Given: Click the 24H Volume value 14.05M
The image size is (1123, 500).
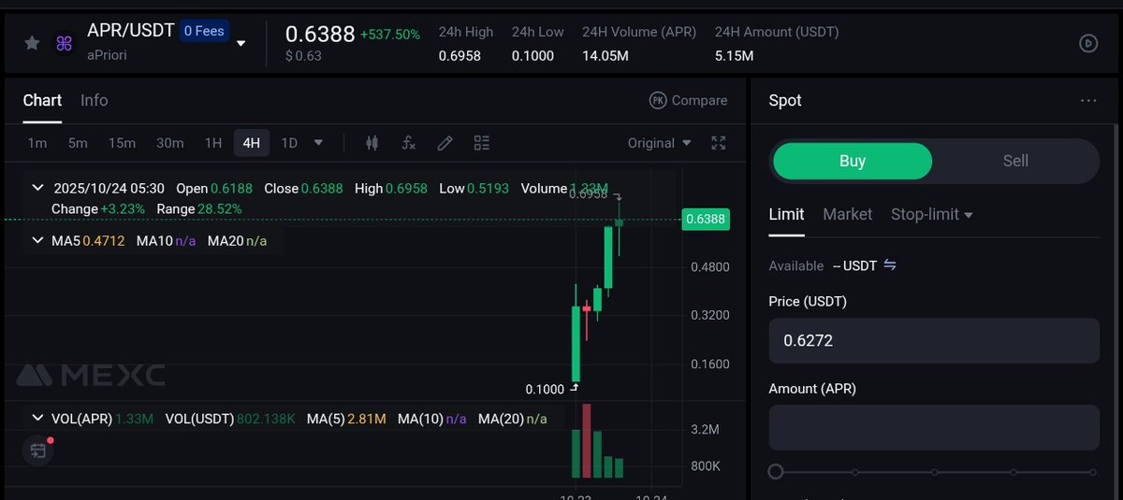Looking at the screenshot, I should coord(605,56).
